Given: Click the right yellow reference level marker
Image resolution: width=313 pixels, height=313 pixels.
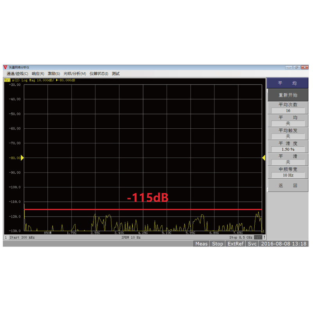Looking at the screenshot, I should [x=264, y=158].
